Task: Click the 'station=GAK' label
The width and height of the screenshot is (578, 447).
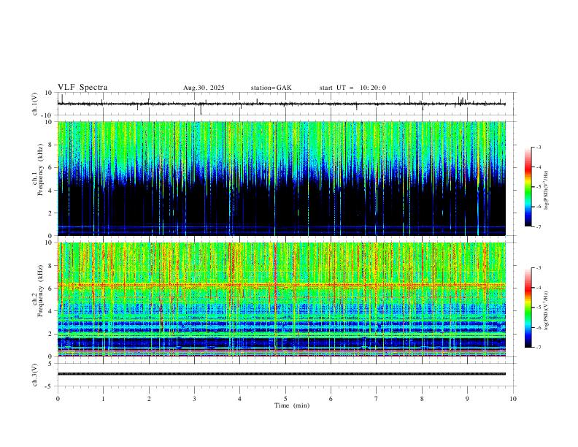Action: coord(271,88)
